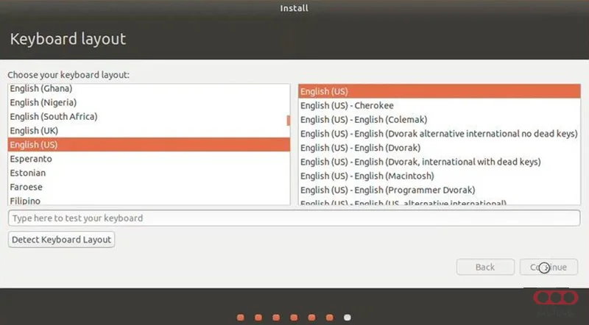The width and height of the screenshot is (589, 325).
Task: Click the Back button
Action: tap(485, 267)
